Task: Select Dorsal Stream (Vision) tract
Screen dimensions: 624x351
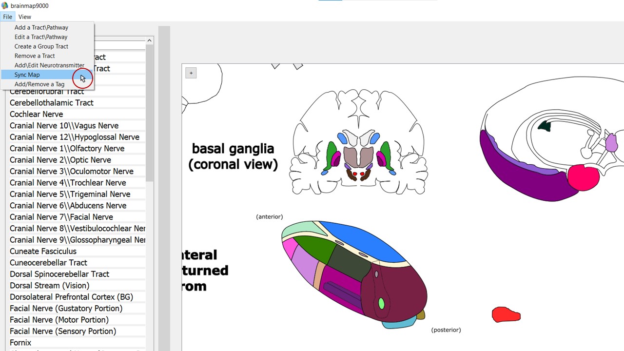Action: pyautogui.click(x=49, y=285)
